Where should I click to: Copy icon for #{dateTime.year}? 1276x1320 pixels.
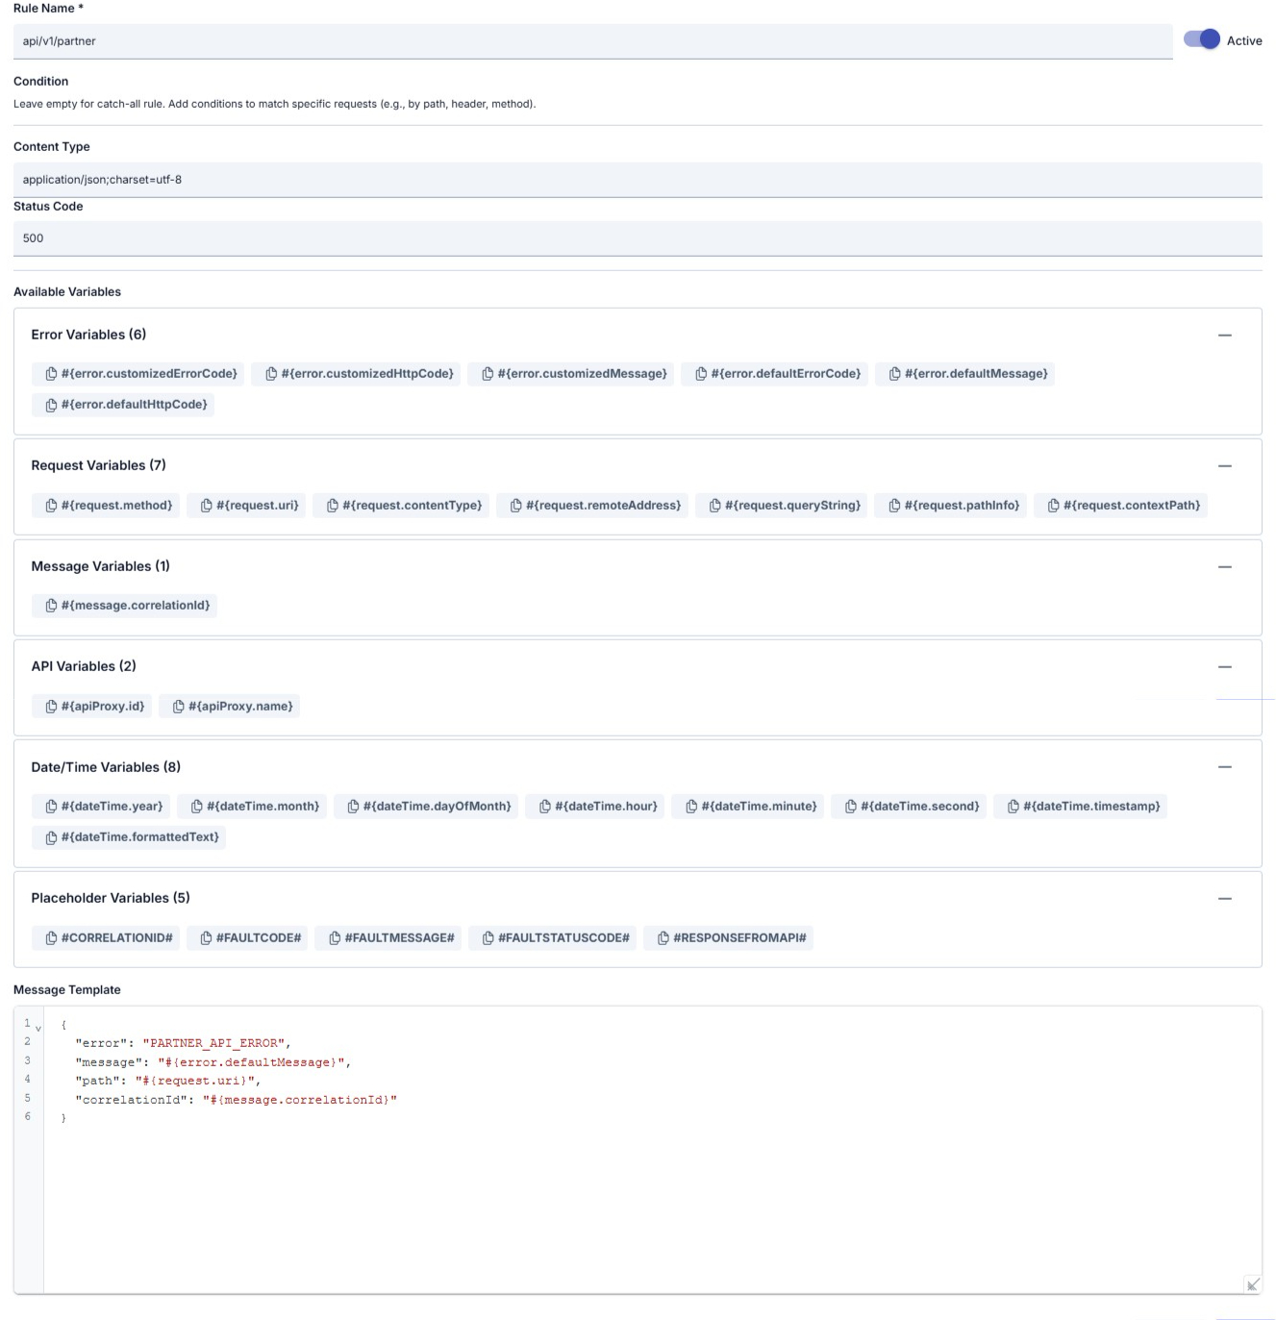pos(51,807)
